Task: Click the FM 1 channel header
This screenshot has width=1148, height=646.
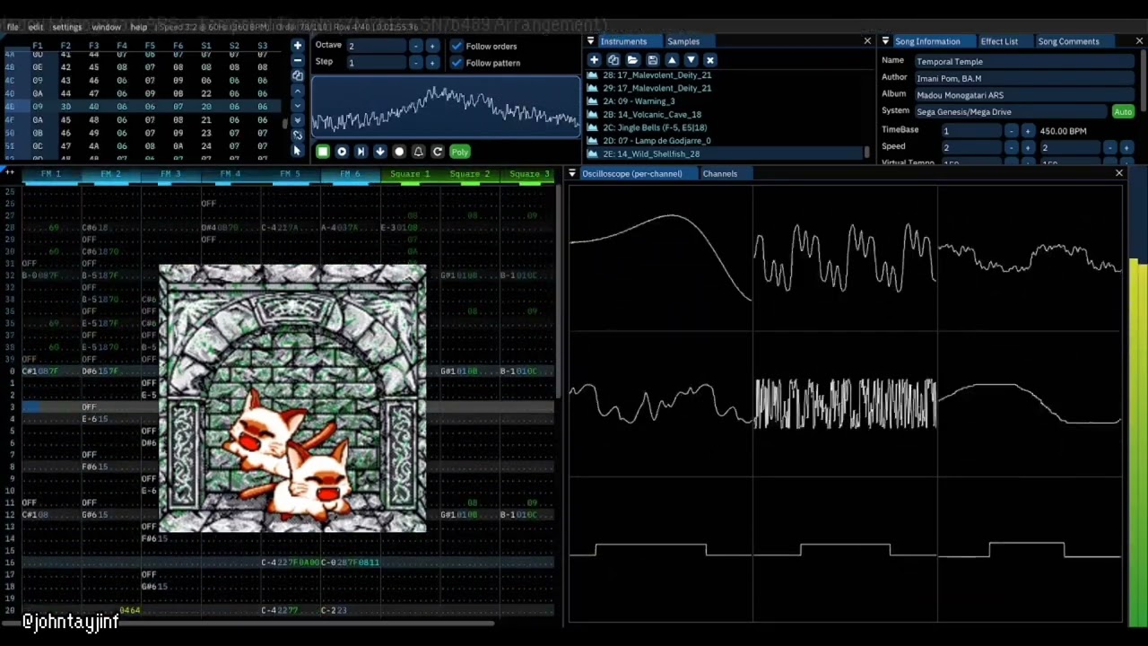Action: pyautogui.click(x=51, y=173)
